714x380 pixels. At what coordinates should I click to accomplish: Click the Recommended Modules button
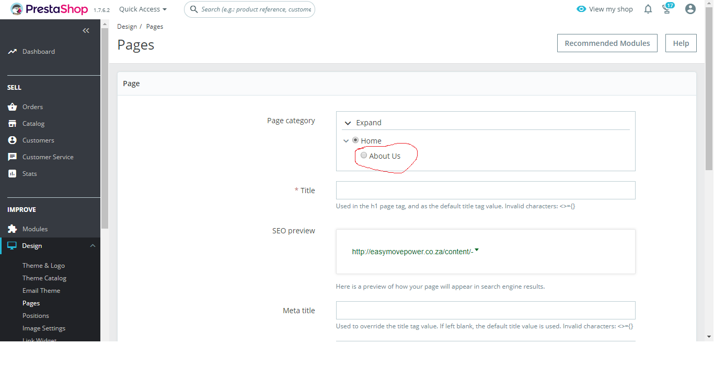click(607, 43)
